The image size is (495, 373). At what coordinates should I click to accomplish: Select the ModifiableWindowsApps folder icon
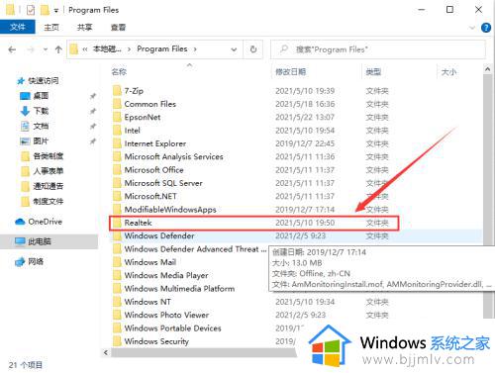click(x=117, y=210)
